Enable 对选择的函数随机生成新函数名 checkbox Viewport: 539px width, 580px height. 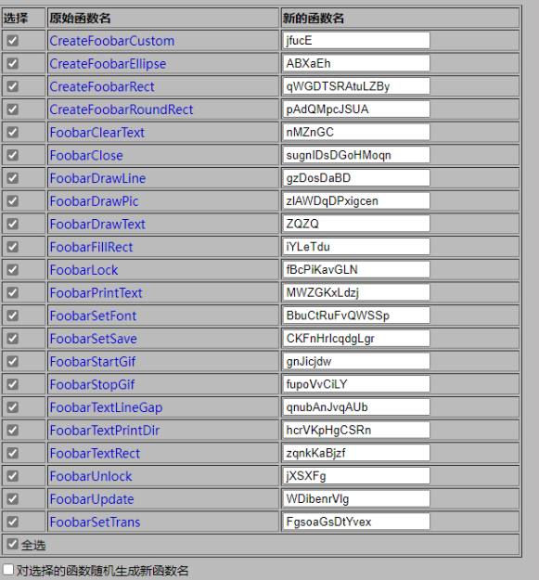(x=8, y=570)
